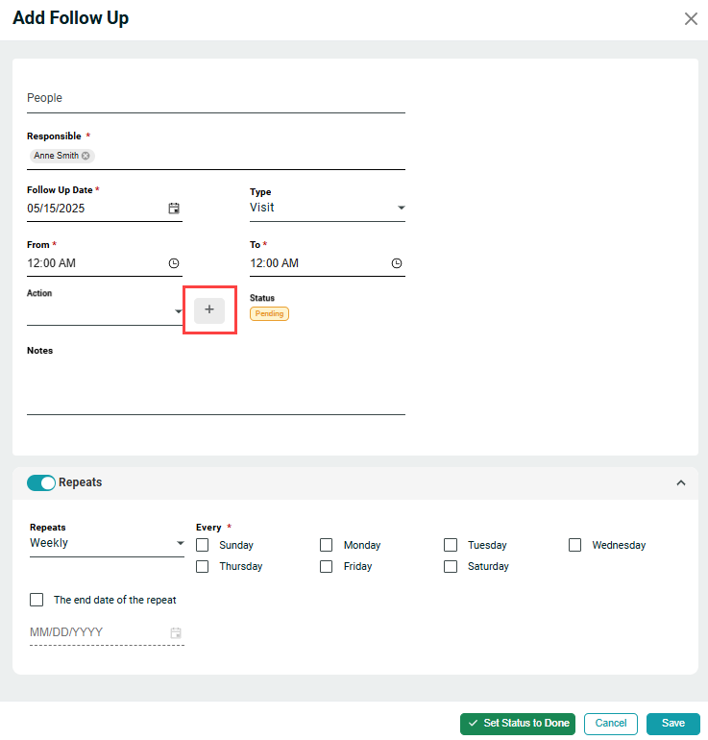Click the Save button
708x740 pixels.
[x=672, y=724]
